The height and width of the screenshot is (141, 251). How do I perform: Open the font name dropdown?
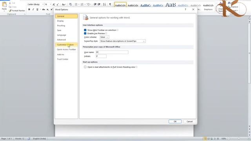click(x=43, y=4)
